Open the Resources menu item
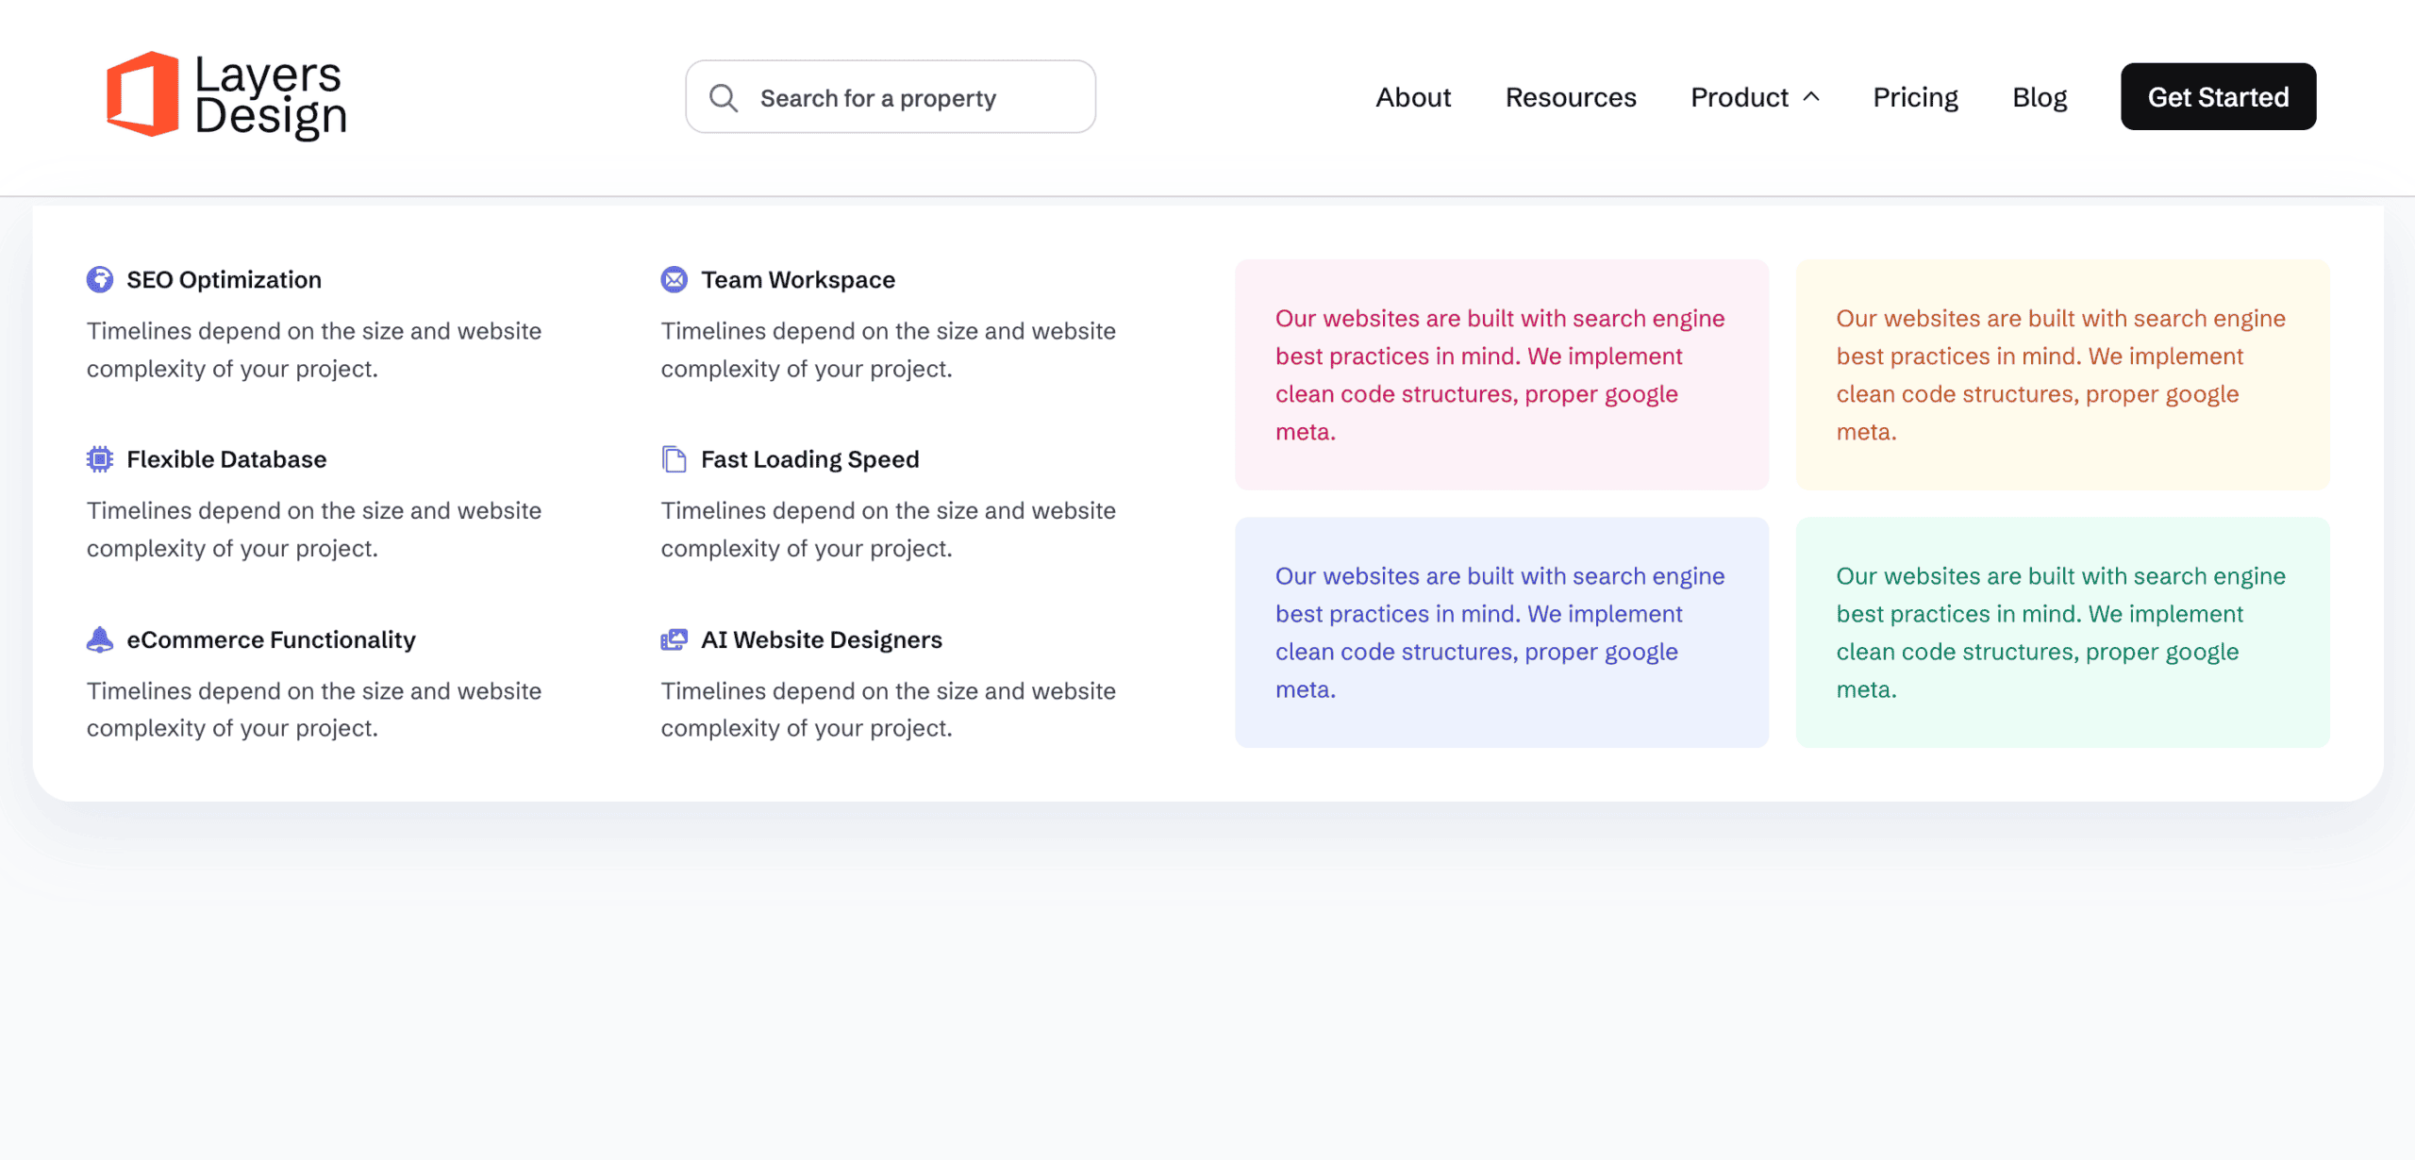Image resolution: width=2415 pixels, height=1160 pixels. coord(1571,97)
